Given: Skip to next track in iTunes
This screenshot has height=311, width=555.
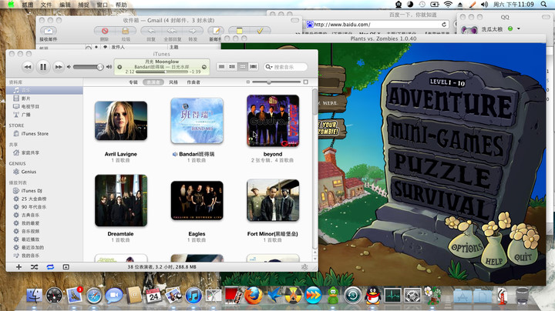Looking at the screenshot, I should coord(59,67).
